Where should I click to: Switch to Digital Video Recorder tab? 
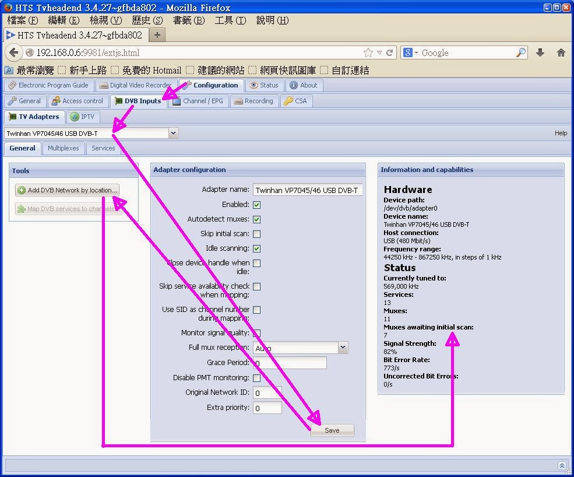136,85
